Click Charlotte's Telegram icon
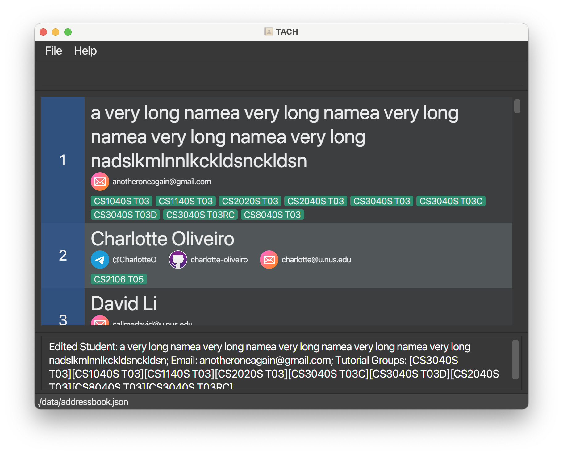The width and height of the screenshot is (563, 455). click(x=100, y=260)
